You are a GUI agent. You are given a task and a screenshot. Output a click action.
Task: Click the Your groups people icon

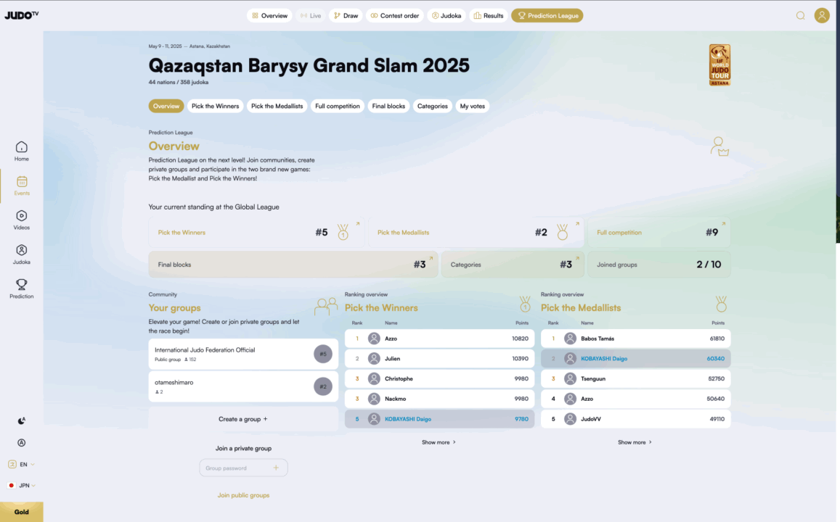(326, 307)
